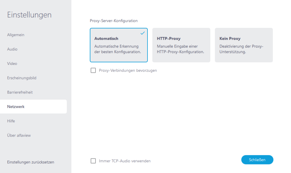Screen dimensions: 291x173
Task: Switch to the Audio settings tab
Action: point(12,49)
